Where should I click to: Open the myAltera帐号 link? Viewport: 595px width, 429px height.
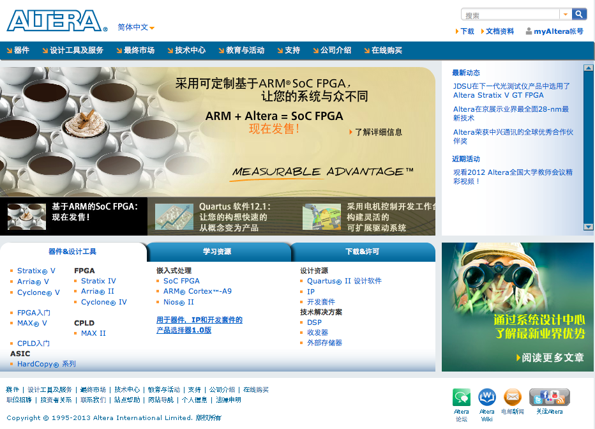pyautogui.click(x=559, y=31)
